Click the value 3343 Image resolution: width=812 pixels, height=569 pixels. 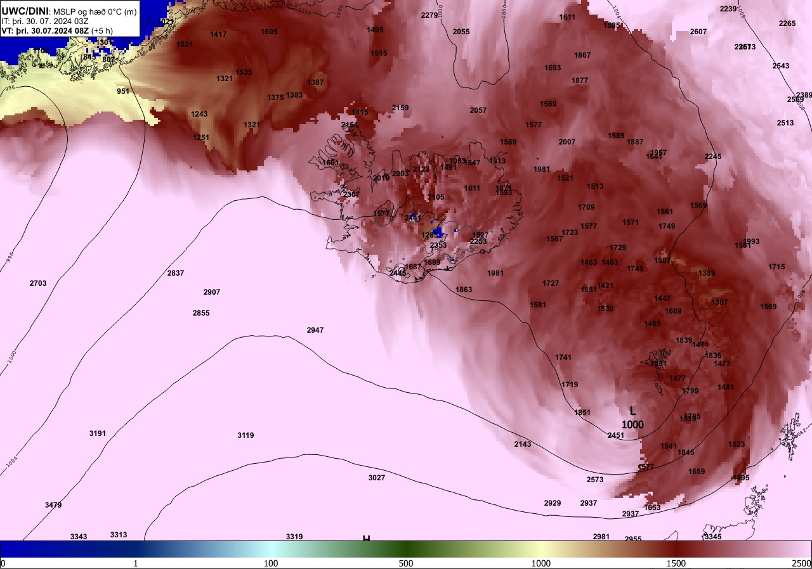79,537
